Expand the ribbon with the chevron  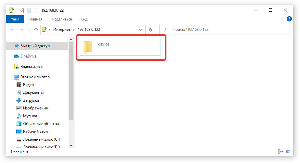pyautogui.click(x=282, y=19)
